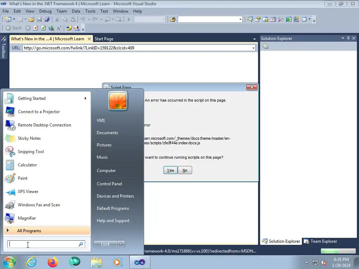Click the Solution Explorer panel toolbar icon
The width and height of the screenshot is (359, 269).
pyautogui.click(x=265, y=47)
